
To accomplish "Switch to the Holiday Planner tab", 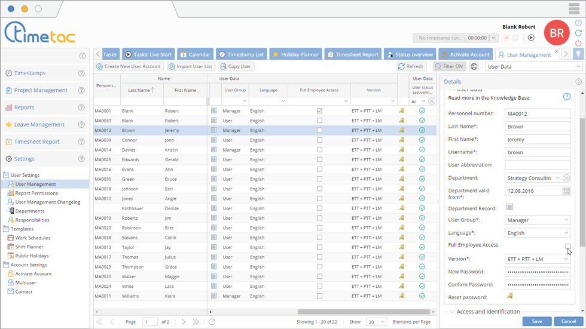I will [x=295, y=54].
